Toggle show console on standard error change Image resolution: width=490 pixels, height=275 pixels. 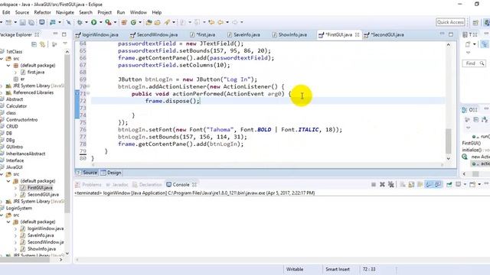point(438,185)
